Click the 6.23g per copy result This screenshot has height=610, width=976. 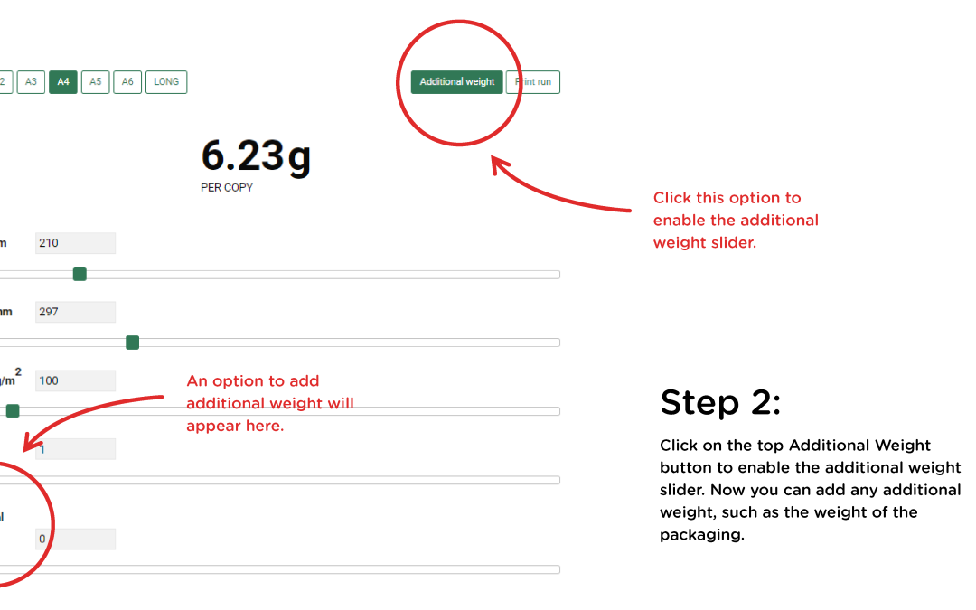[256, 155]
